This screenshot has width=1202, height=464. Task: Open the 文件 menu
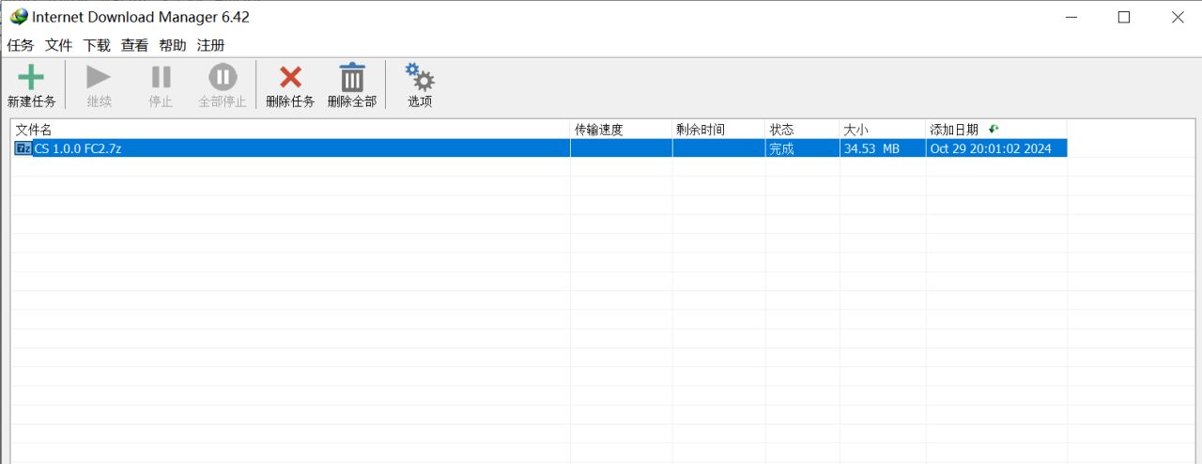(58, 45)
